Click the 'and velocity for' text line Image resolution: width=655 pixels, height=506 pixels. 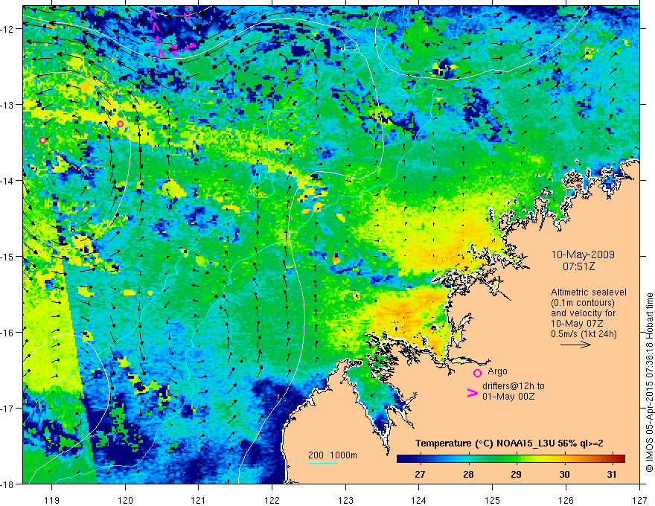point(583,313)
